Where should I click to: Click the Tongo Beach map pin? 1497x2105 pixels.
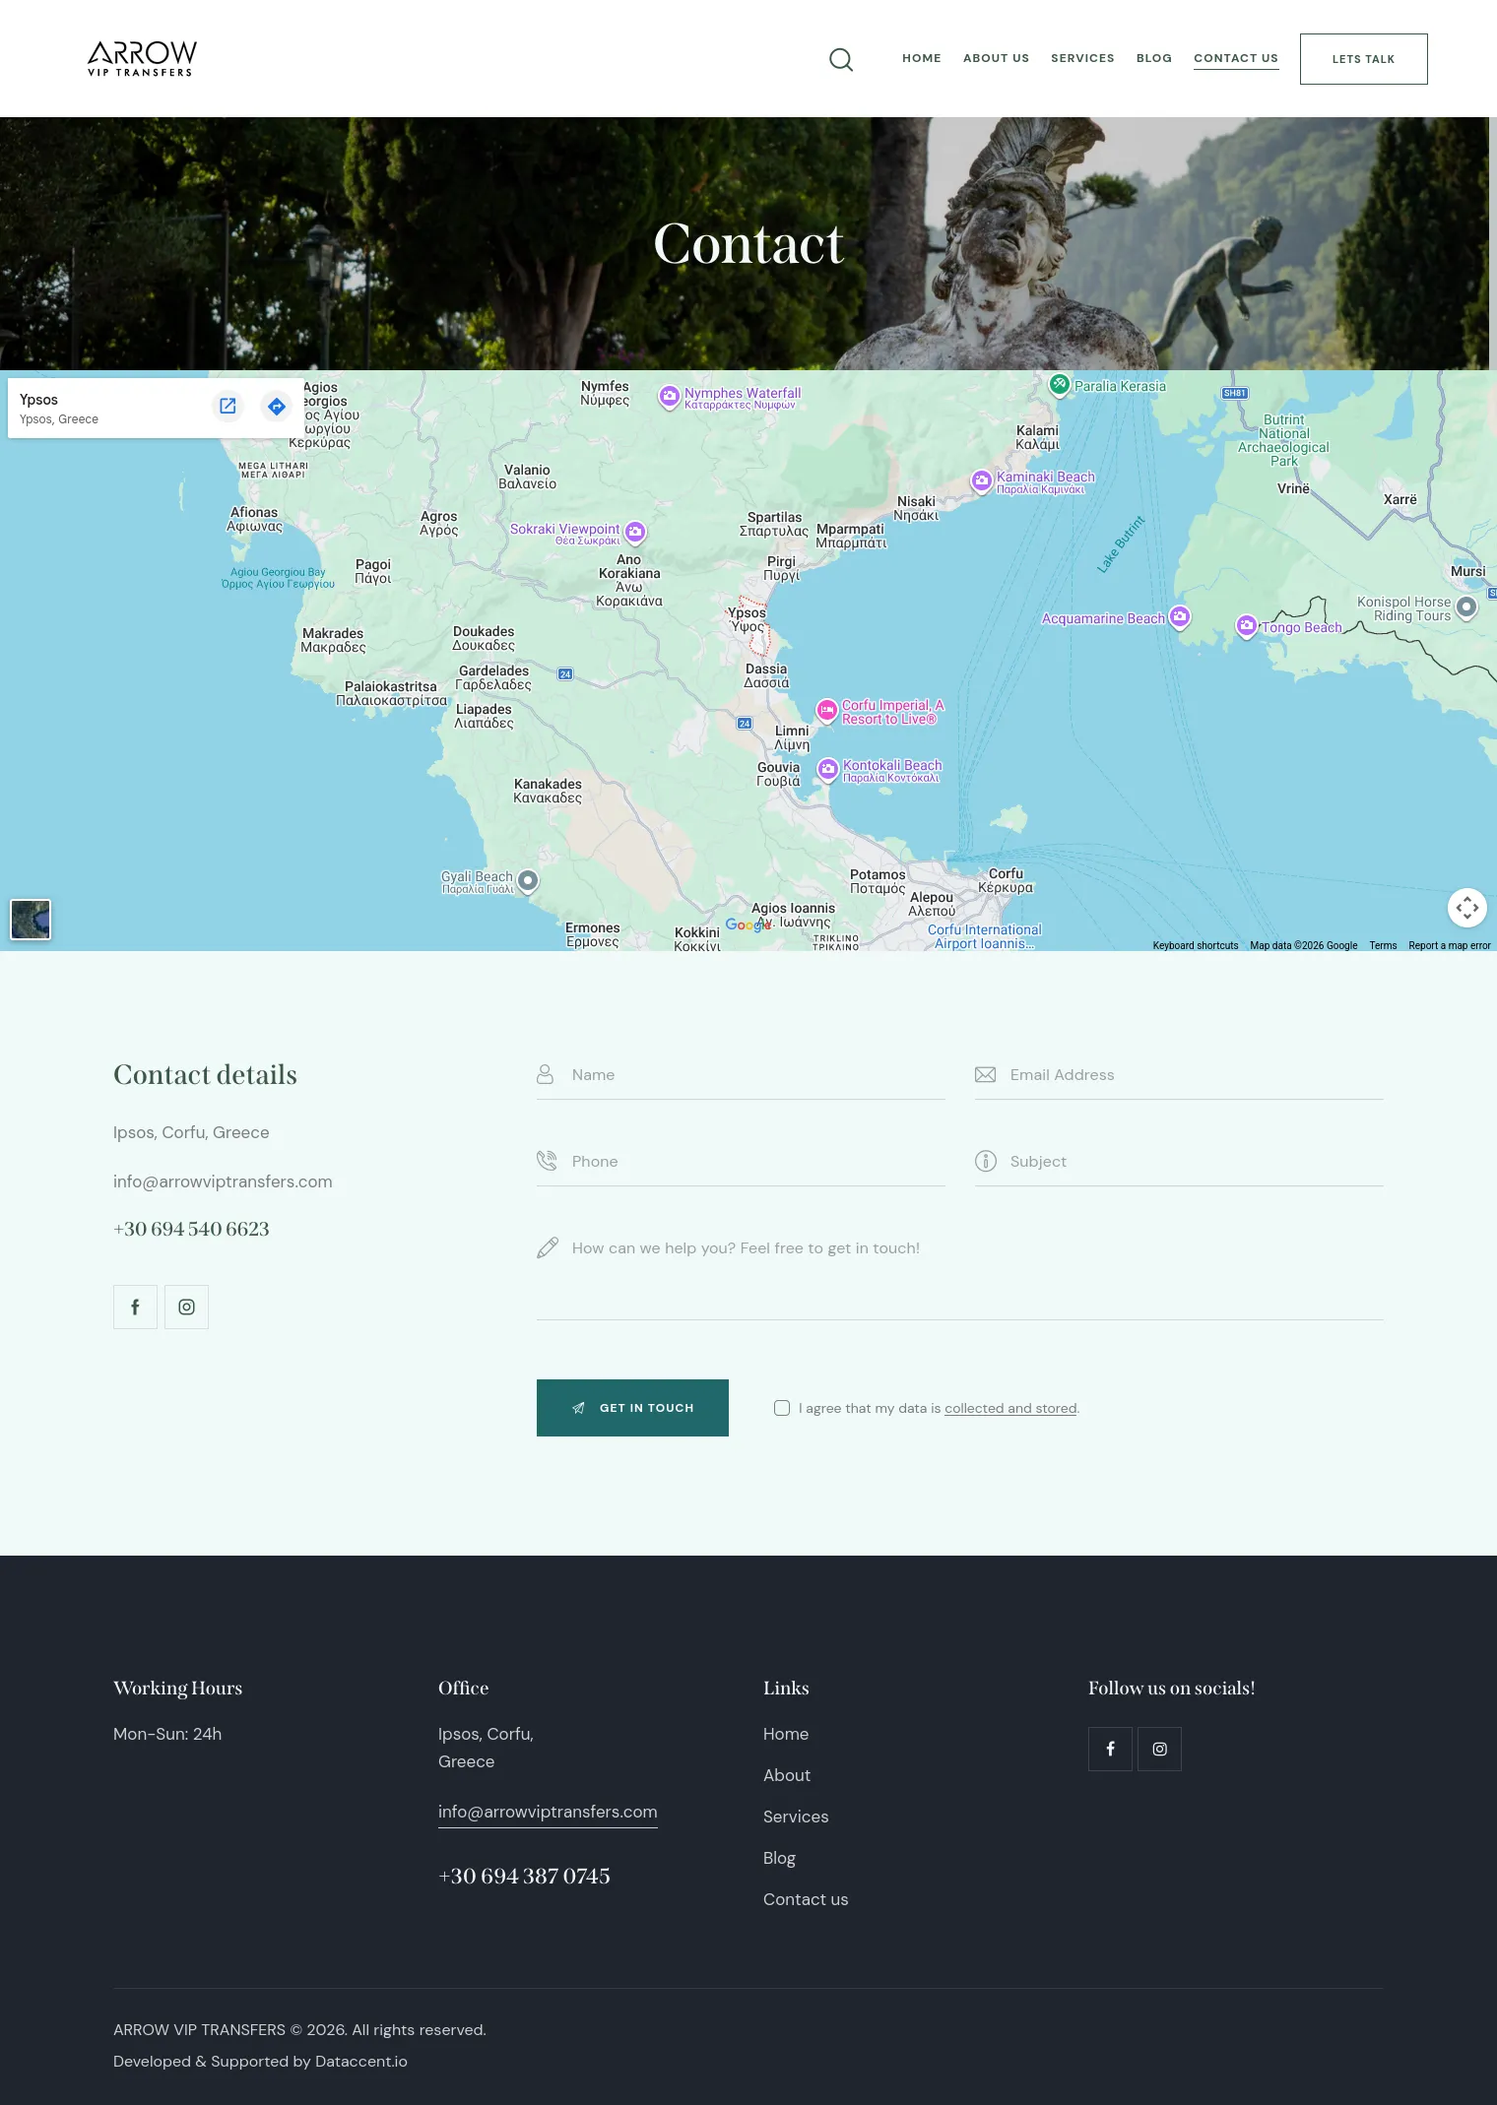[x=1247, y=626]
